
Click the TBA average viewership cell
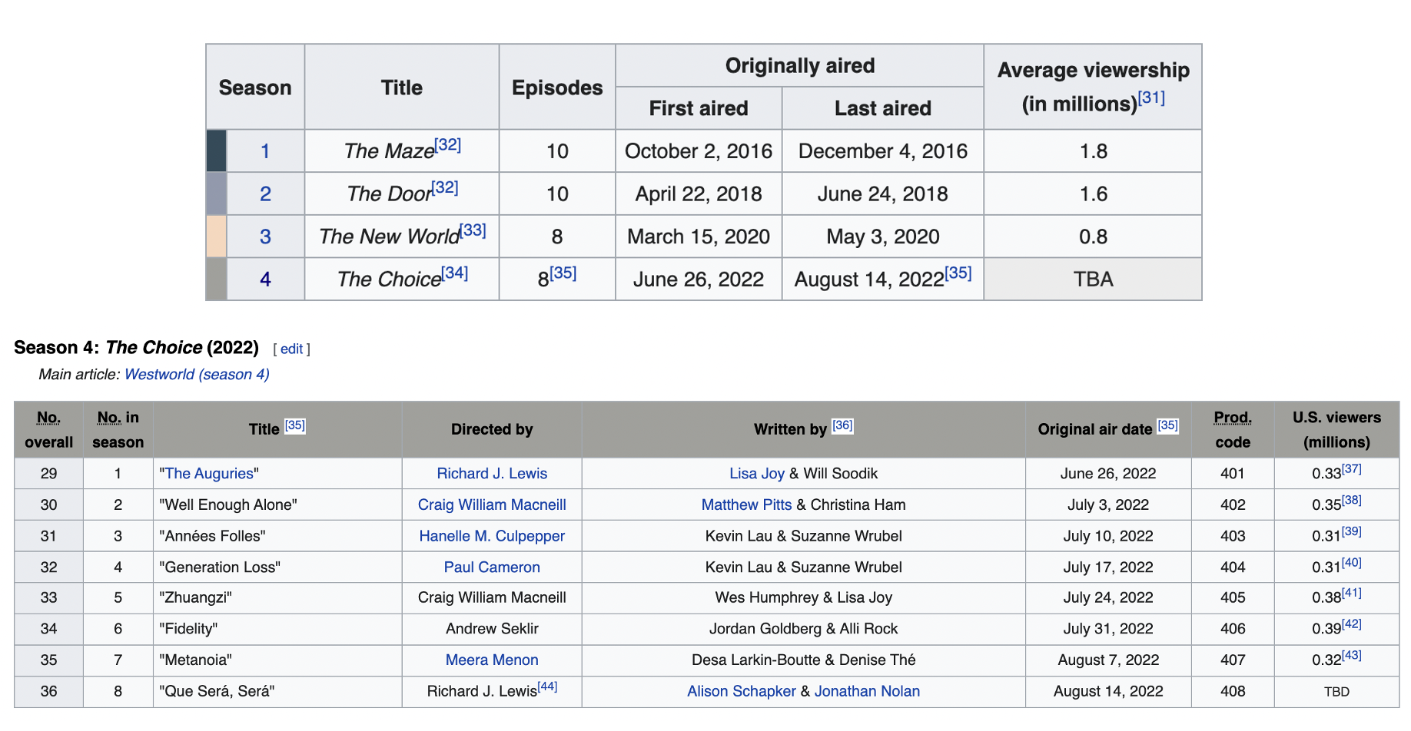click(x=1093, y=279)
